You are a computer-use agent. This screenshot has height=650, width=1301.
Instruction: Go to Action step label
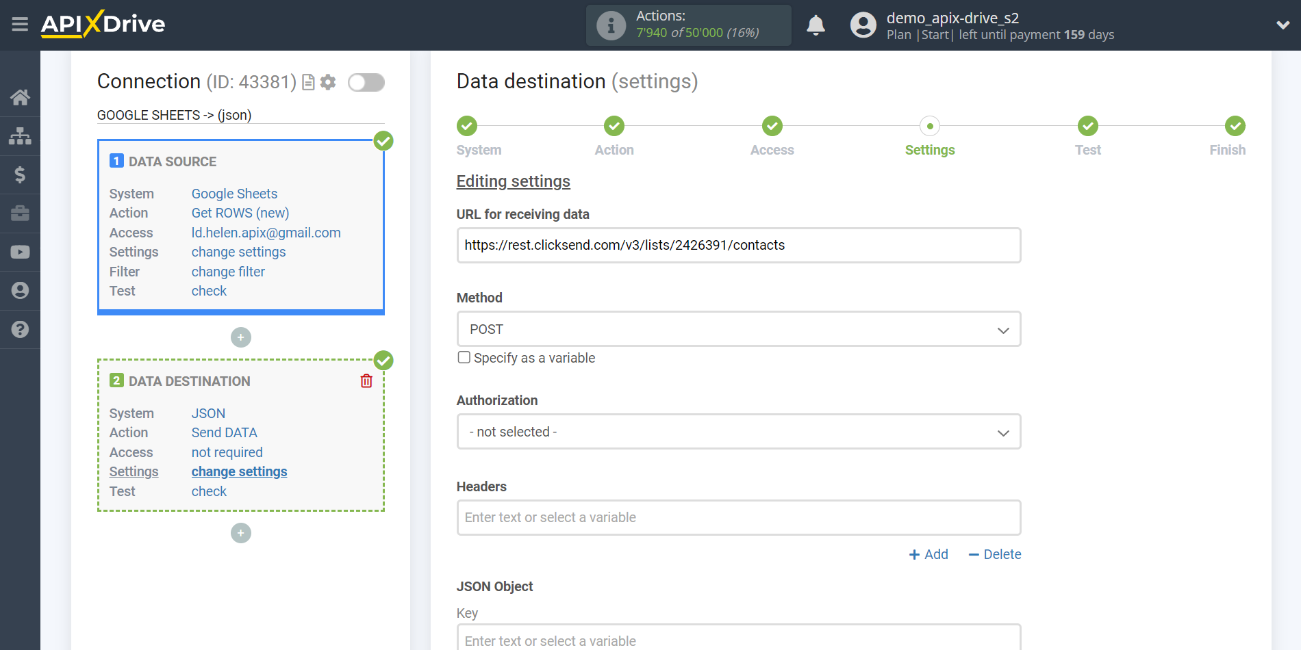coord(614,150)
